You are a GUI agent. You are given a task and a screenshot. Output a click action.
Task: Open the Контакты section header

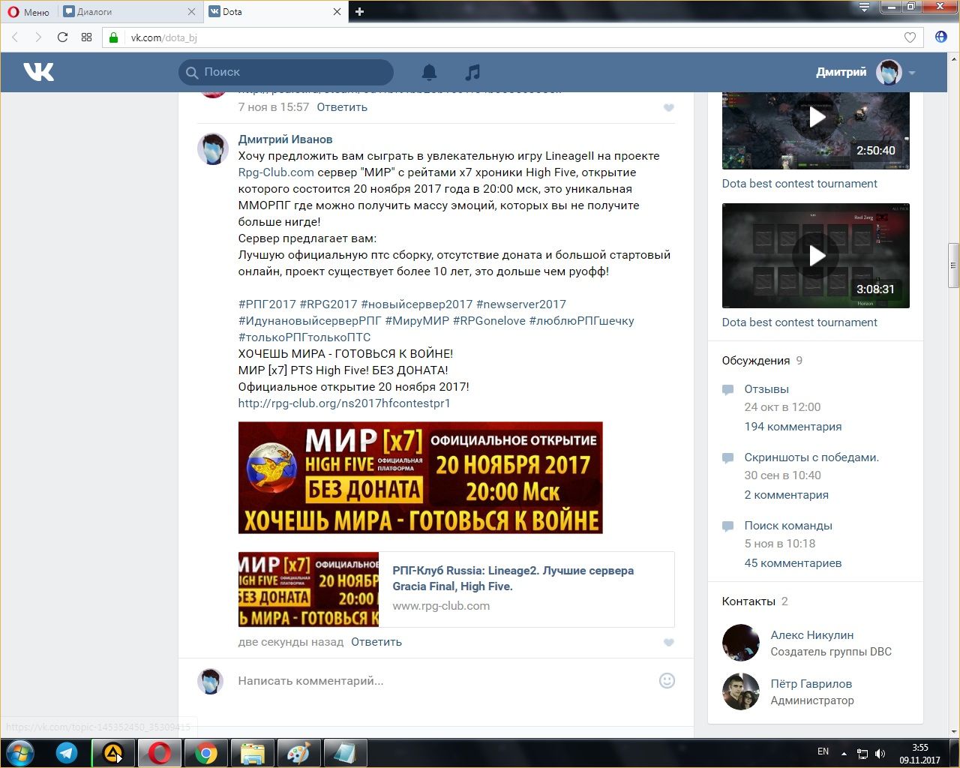[748, 601]
